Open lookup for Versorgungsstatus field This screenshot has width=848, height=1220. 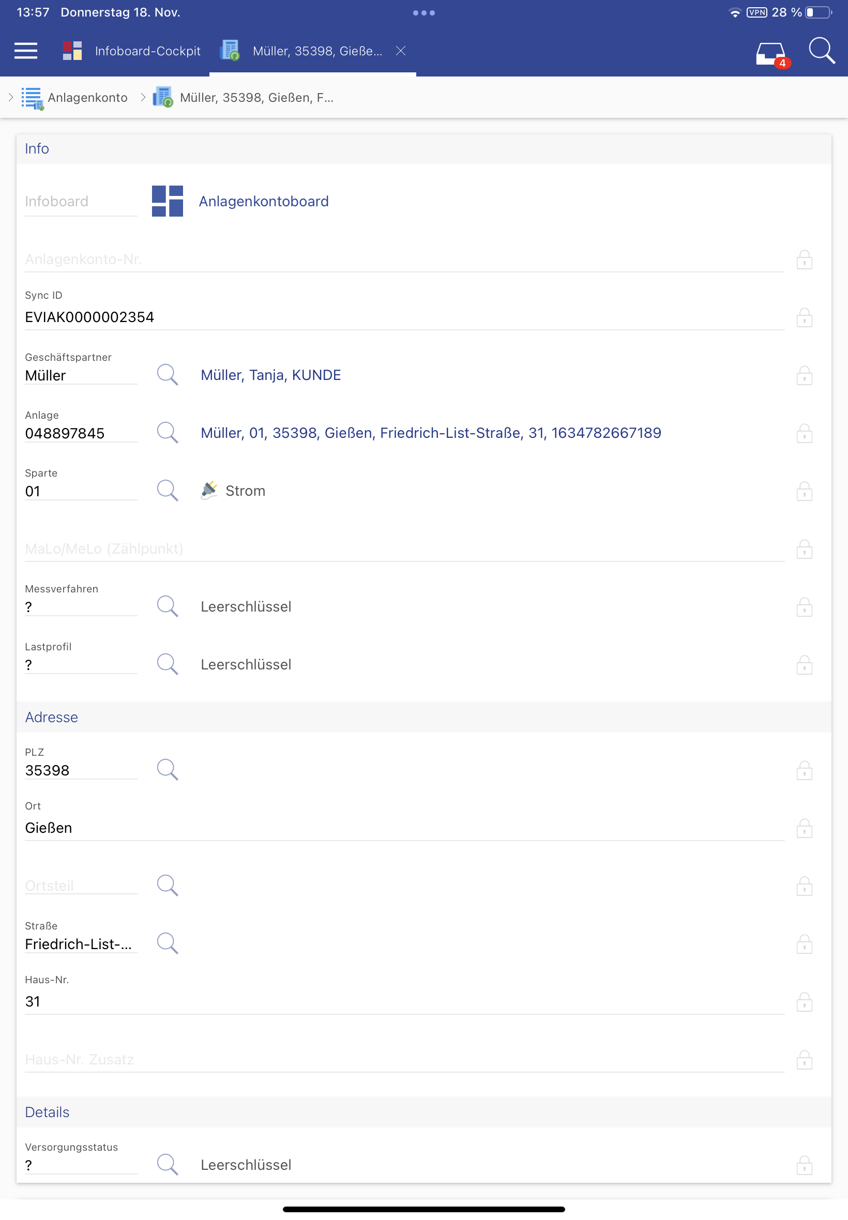point(167,1164)
